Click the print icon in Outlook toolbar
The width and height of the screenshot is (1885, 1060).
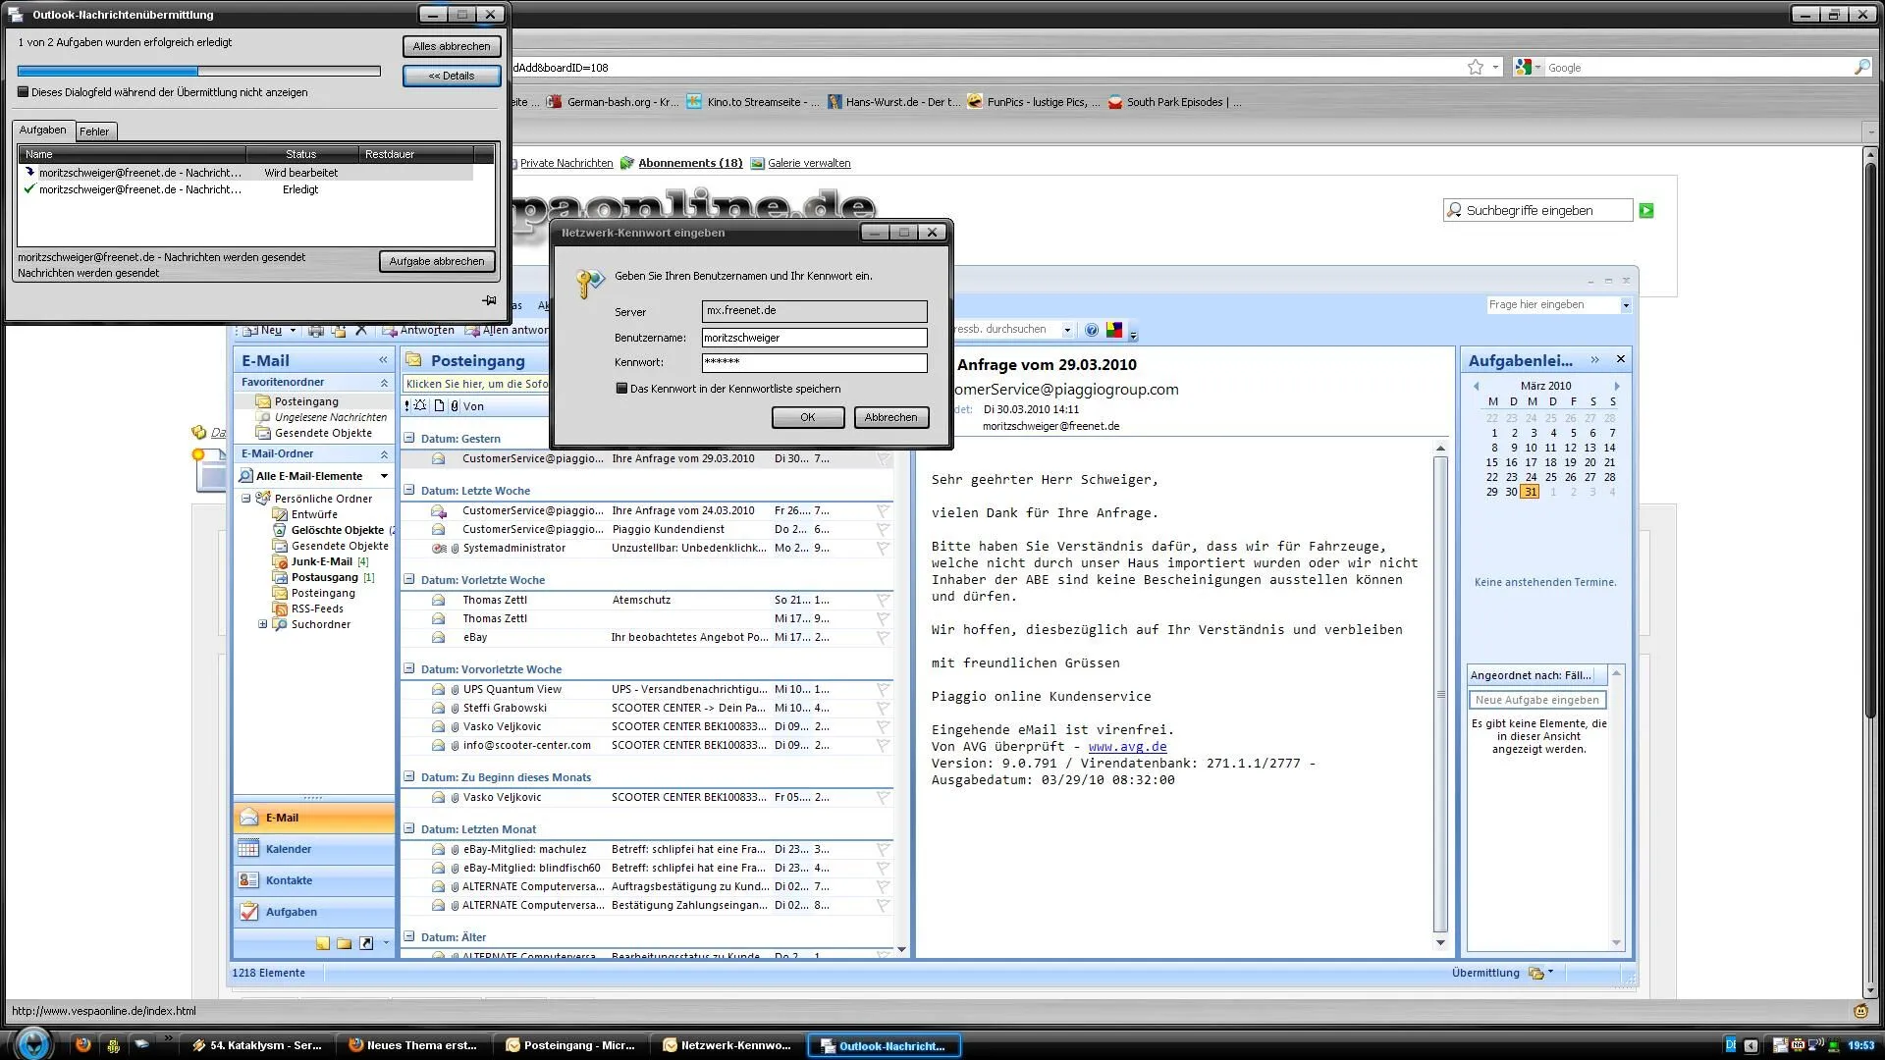(x=316, y=331)
